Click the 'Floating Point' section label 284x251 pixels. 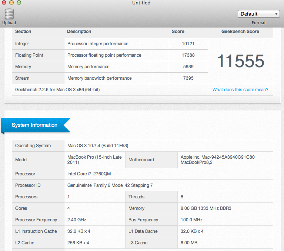pyautogui.click(x=29, y=55)
